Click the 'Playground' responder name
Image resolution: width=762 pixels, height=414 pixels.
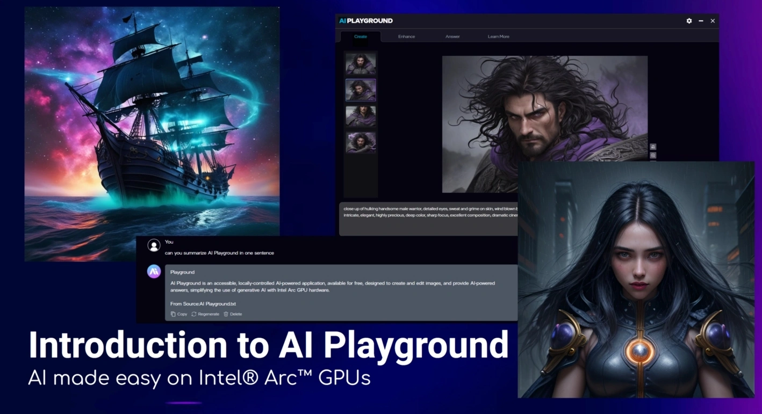tap(182, 272)
